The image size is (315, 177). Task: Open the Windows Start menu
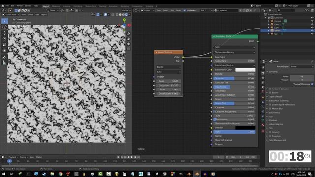click(4, 174)
